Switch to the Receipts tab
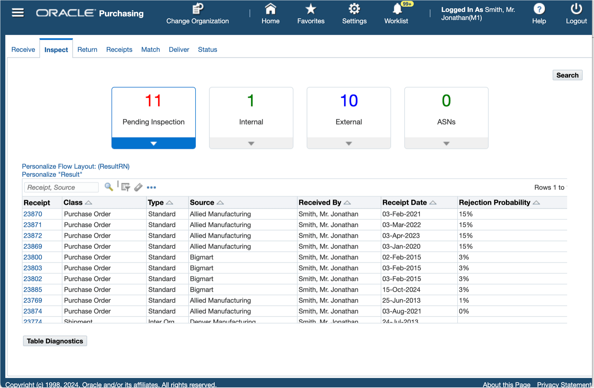 point(119,49)
